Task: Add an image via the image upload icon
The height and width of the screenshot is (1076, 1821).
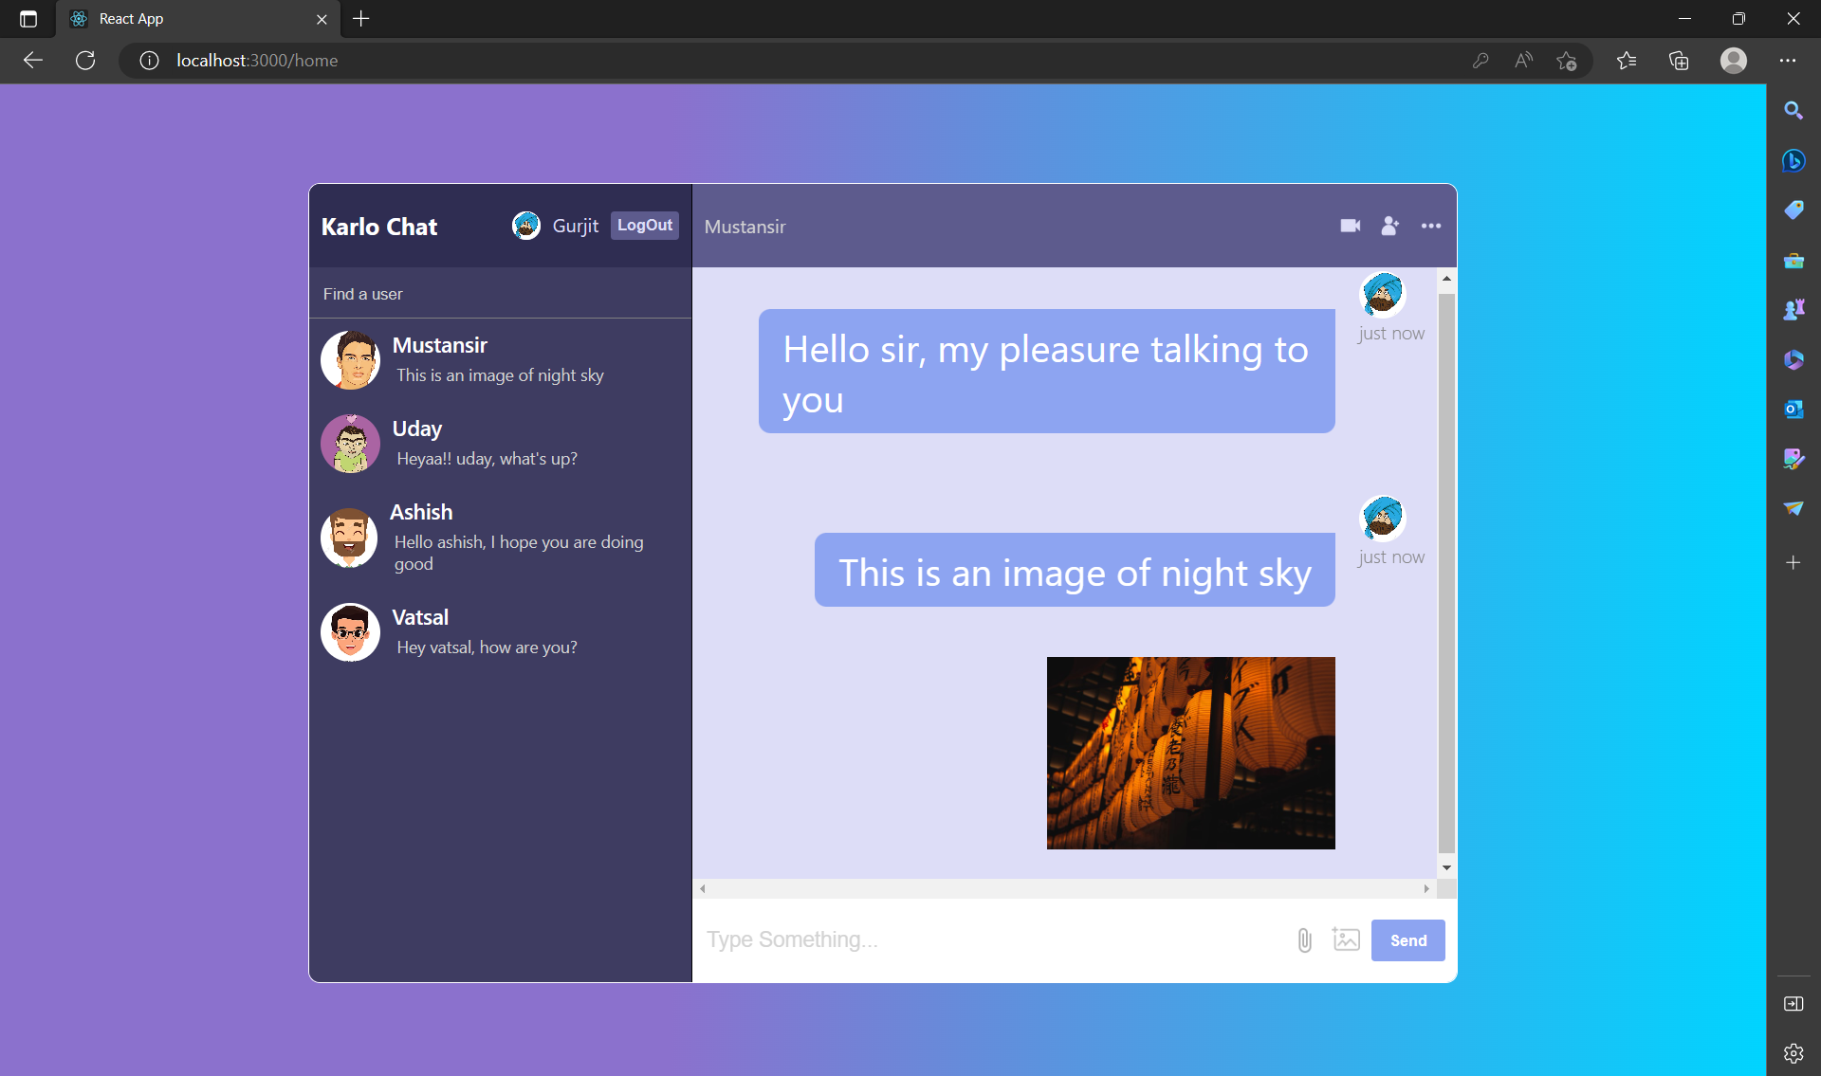Action: pyautogui.click(x=1347, y=939)
